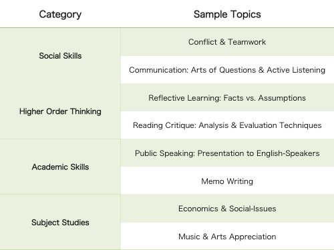Select the Higher Order Thinking category cell
This screenshot has height=250, width=334.
(x=60, y=111)
